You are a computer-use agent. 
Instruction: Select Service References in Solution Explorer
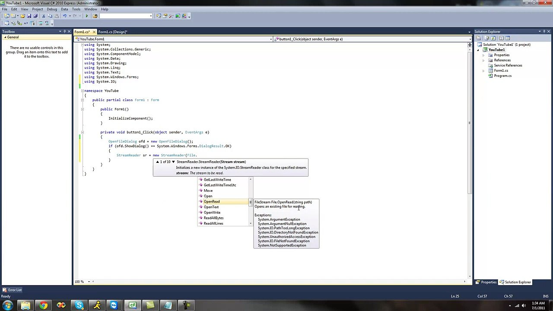click(508, 66)
